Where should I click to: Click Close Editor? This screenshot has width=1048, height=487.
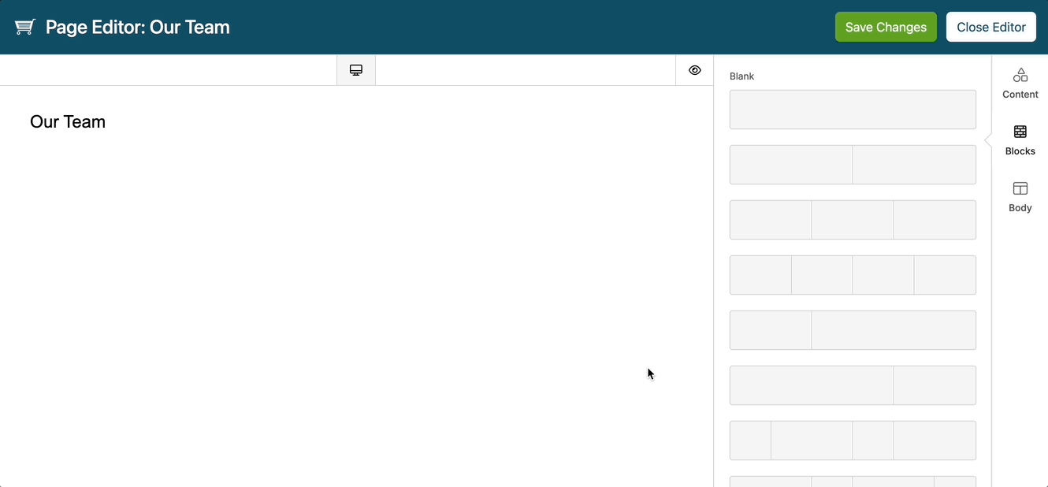tap(990, 26)
